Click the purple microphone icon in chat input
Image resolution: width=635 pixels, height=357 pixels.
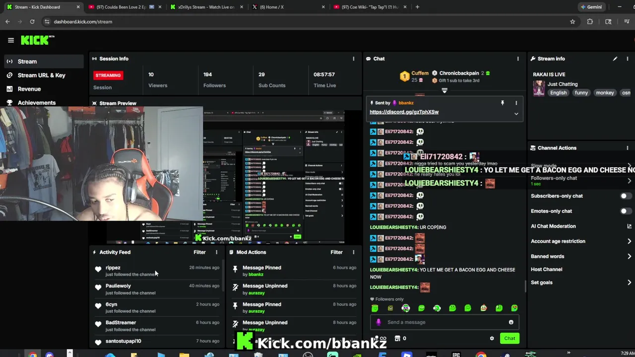pos(379,322)
